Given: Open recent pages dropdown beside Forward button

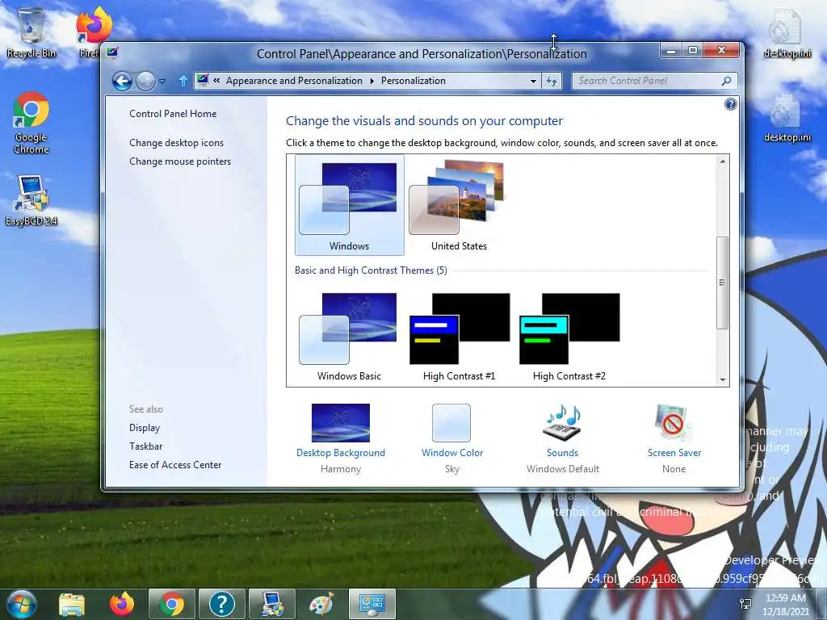Looking at the screenshot, I should tap(162, 82).
